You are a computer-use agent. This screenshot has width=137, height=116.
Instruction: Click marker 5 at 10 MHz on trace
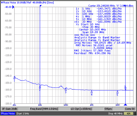pos(117,92)
